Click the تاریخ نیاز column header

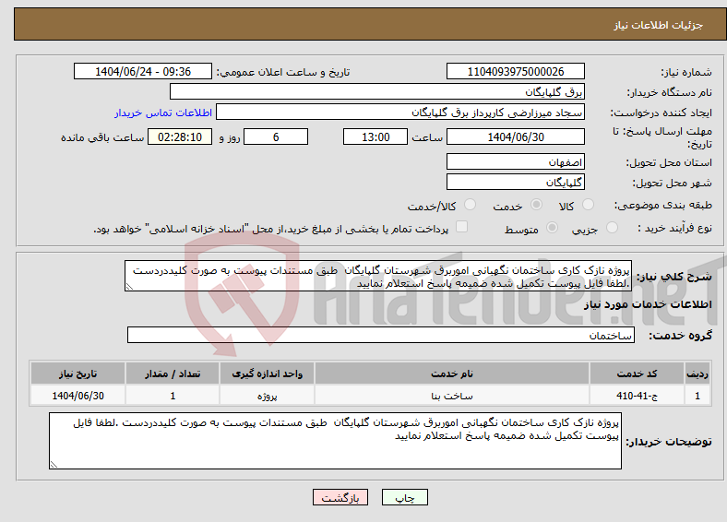pyautogui.click(x=77, y=374)
